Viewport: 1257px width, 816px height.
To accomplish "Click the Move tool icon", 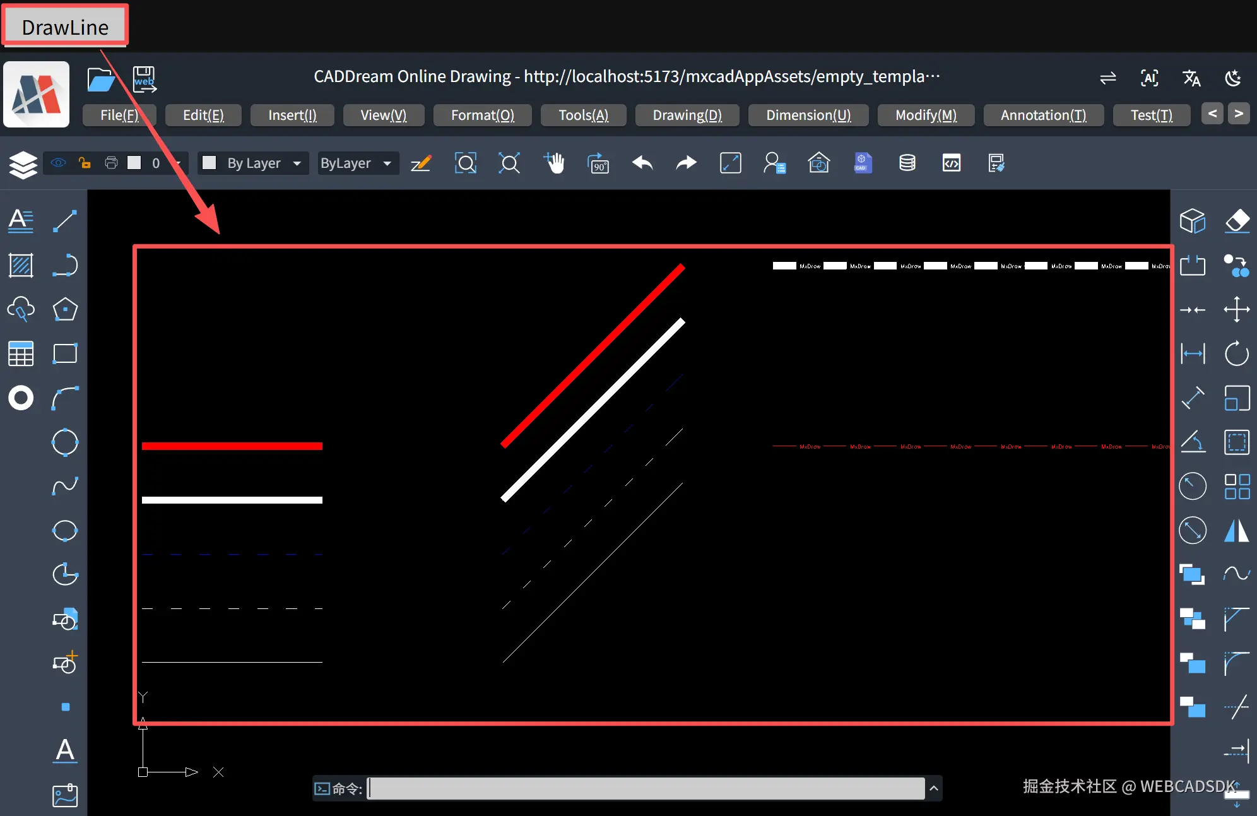I will (1237, 309).
